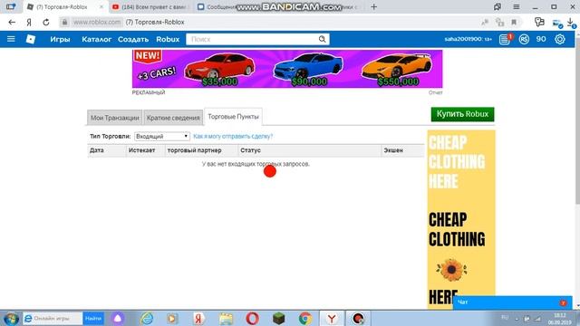Image resolution: width=580 pixels, height=326 pixels.
Task: Click the magnifier search icon
Action: click(323, 39)
